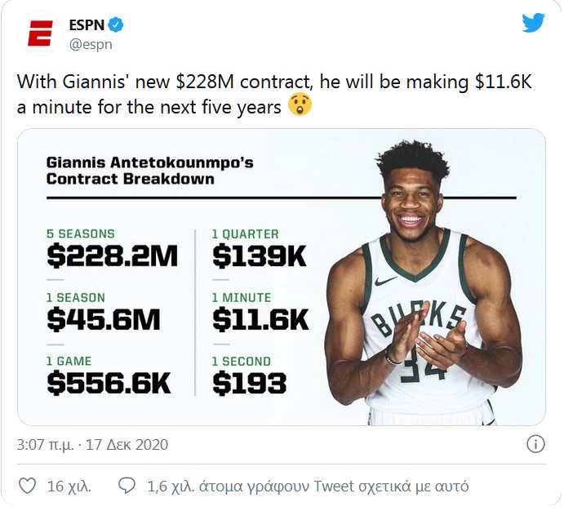Open the 1,6 χιλ. replies conversation link
Screen dimensions: 564x511
pyautogui.click(x=308, y=487)
